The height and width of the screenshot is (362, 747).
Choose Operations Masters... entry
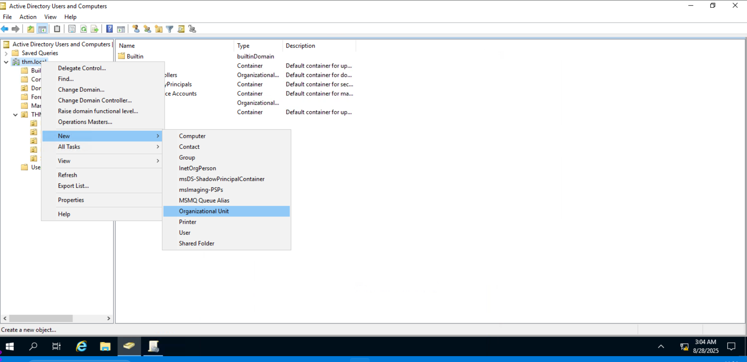click(102, 122)
